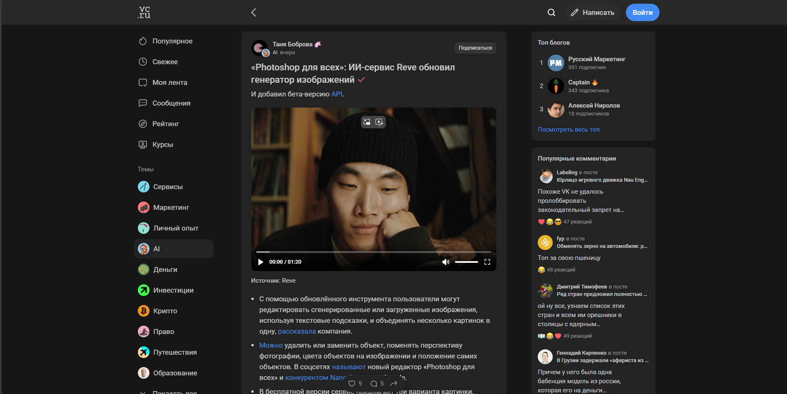This screenshot has height=394, width=787.
Task: Subscribe to Таня Боброва with Подписаться
Action: coord(475,48)
